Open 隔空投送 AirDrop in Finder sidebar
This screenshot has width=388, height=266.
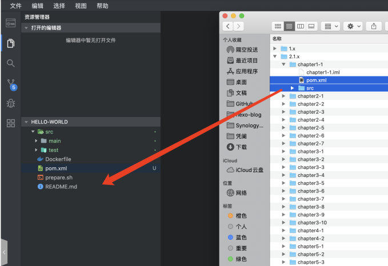coord(242,50)
